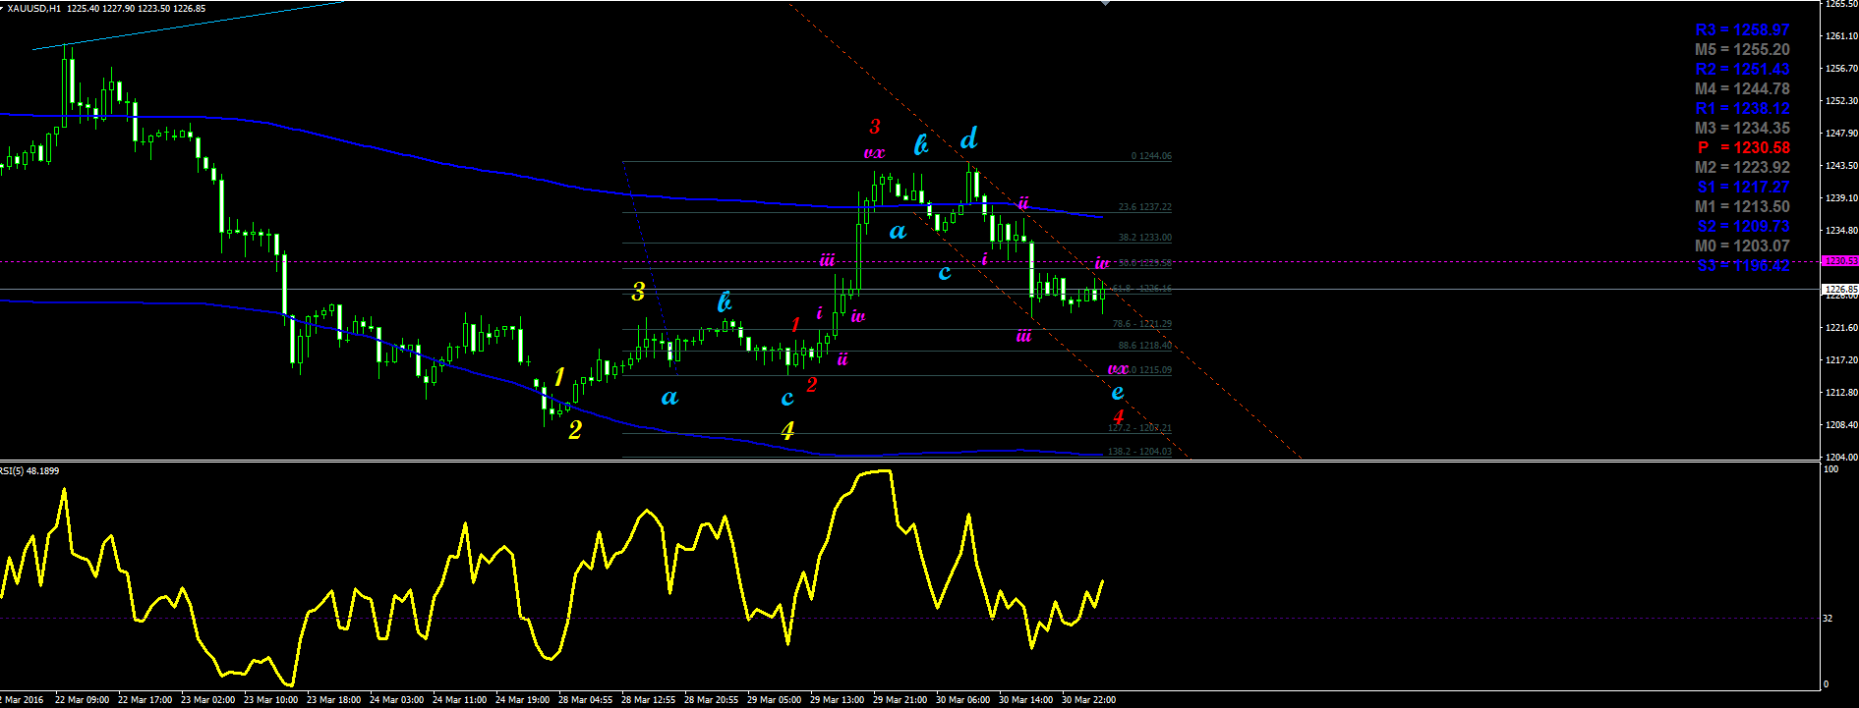Click the 1256.70 price axis label
1859x708 pixels.
tap(1840, 69)
